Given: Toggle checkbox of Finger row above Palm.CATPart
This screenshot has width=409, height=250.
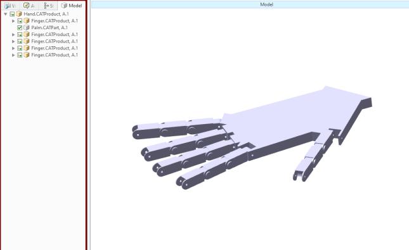Looking at the screenshot, I should coord(20,21).
